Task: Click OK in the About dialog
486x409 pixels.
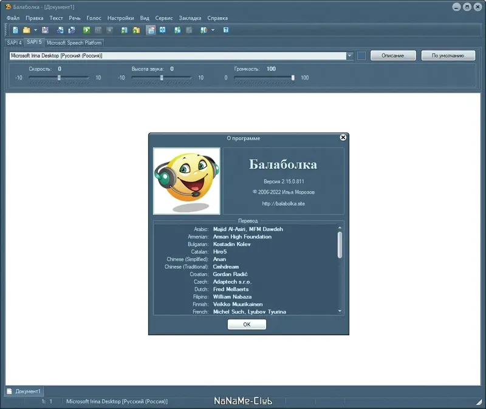Action: [247, 325]
